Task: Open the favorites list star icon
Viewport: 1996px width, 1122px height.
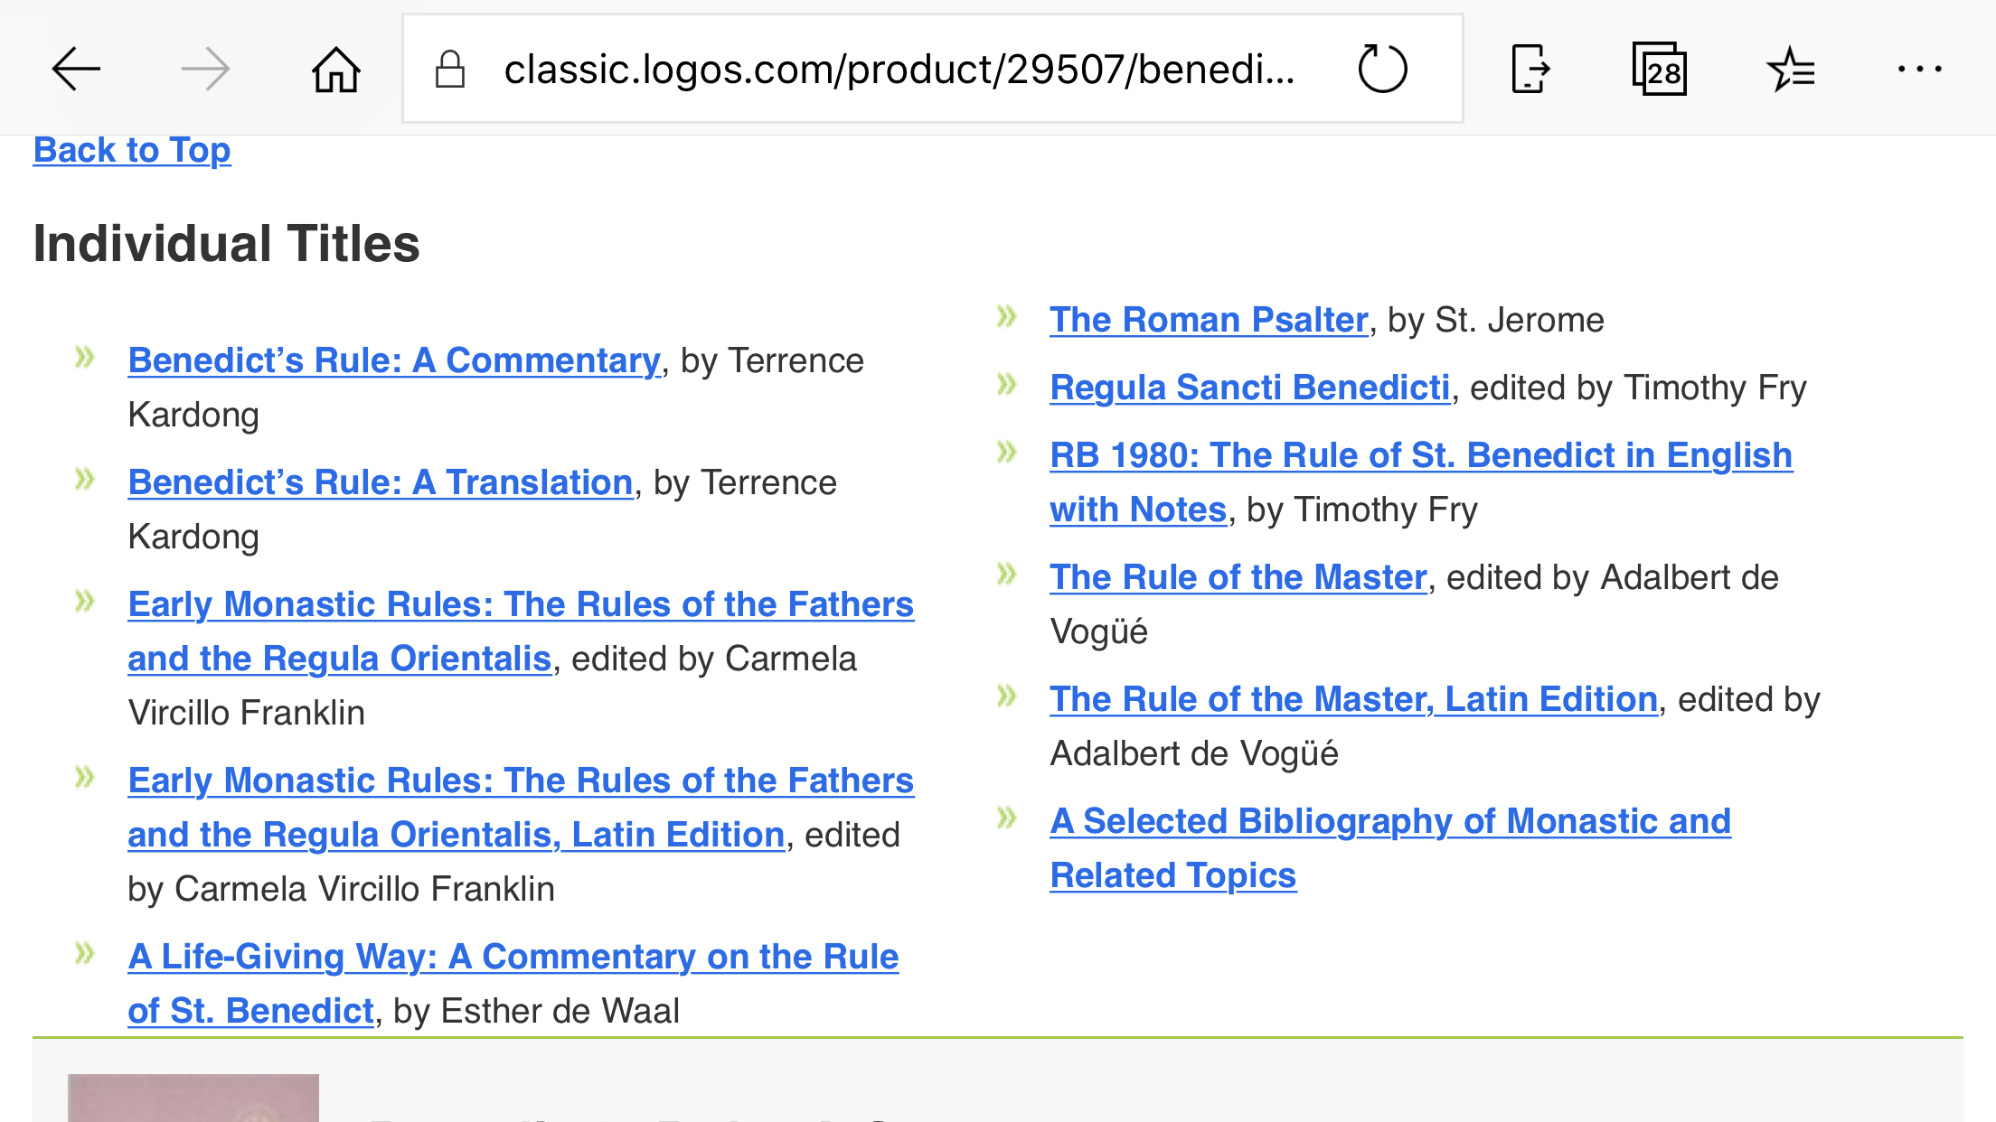Action: click(1791, 70)
